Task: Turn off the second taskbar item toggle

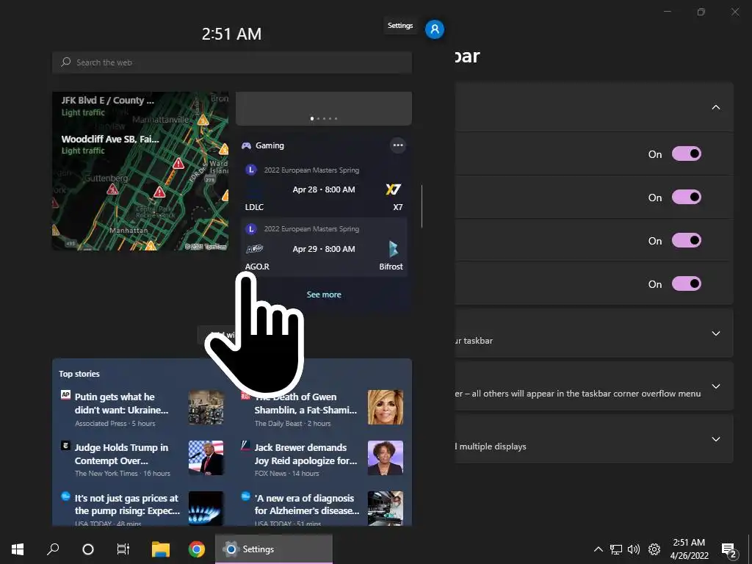Action: (x=687, y=197)
